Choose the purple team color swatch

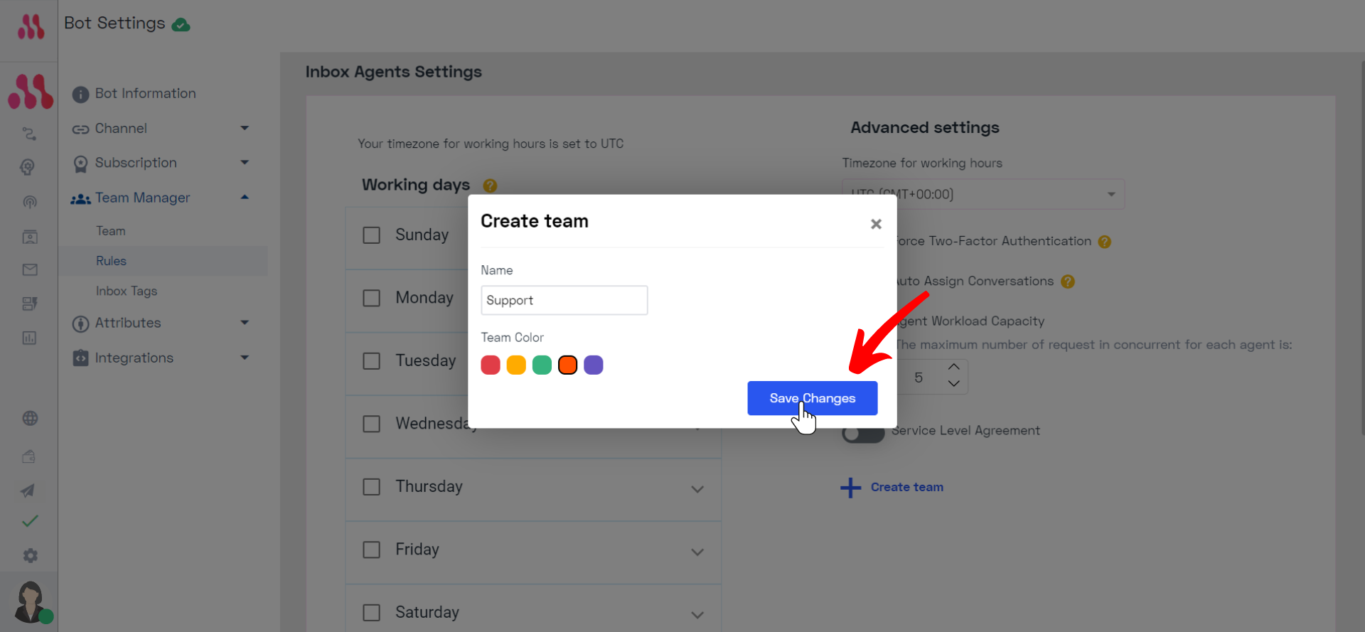click(594, 365)
